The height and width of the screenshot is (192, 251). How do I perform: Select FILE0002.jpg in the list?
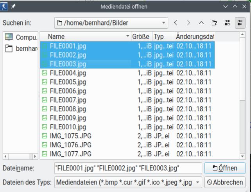(x=127, y=55)
